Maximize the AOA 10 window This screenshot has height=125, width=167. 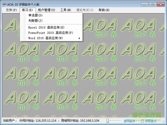[x=153, y=5]
